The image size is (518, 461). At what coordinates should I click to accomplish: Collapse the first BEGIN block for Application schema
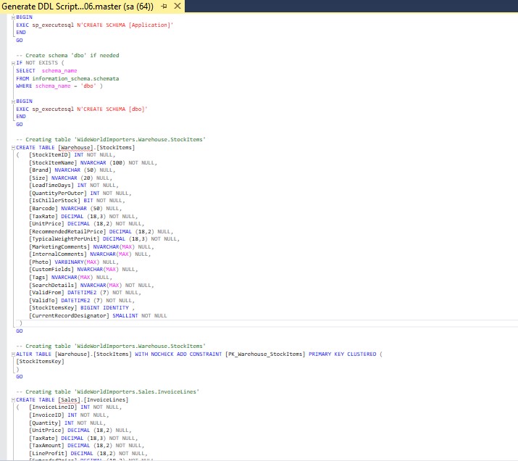(13, 17)
